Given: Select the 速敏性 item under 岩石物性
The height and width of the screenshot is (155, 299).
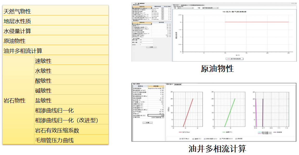Looking at the screenshot, I should click(43, 61).
